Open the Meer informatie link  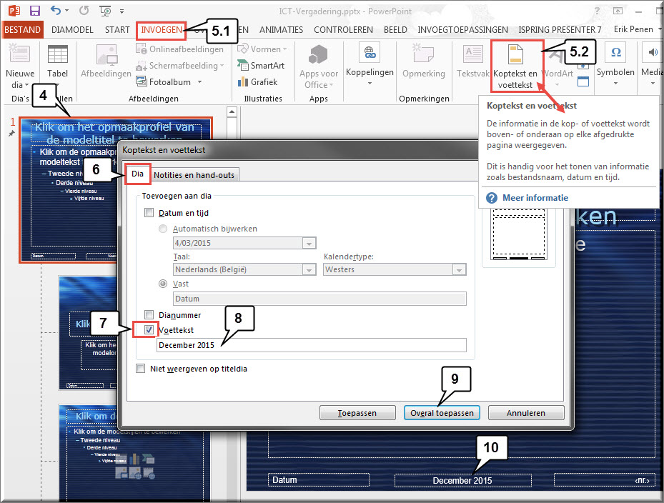coord(535,198)
